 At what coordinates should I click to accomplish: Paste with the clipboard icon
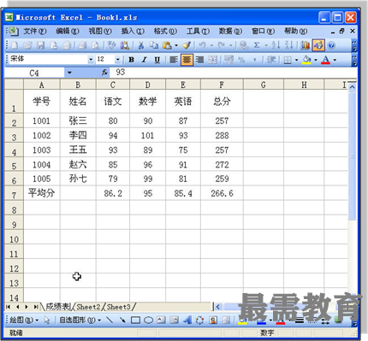[x=167, y=45]
